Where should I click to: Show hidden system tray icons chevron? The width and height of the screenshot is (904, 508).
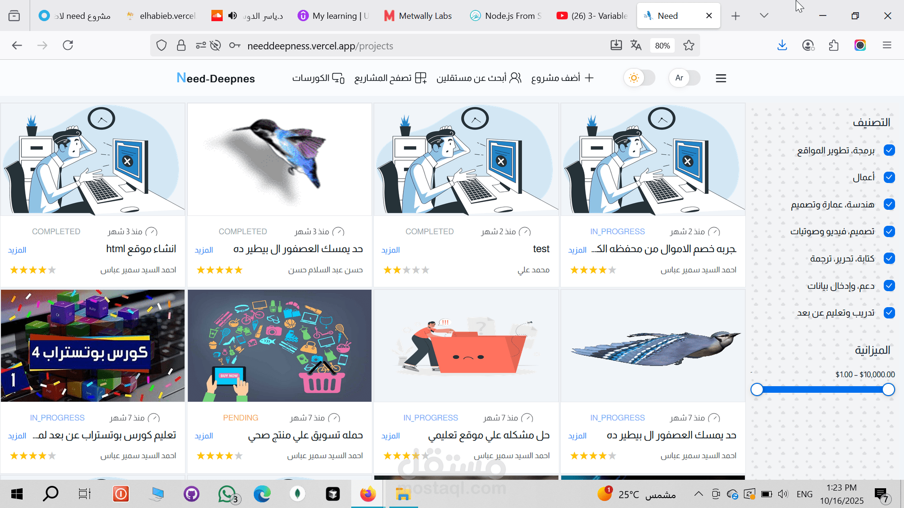[699, 494]
